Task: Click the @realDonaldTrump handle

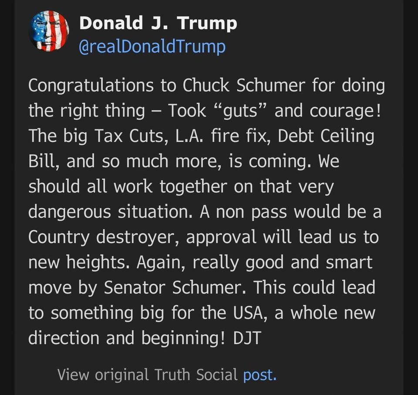Action: pos(152,46)
